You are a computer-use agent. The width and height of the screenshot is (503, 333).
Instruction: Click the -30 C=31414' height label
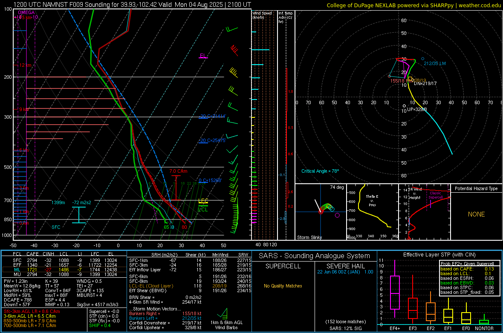[212, 116]
